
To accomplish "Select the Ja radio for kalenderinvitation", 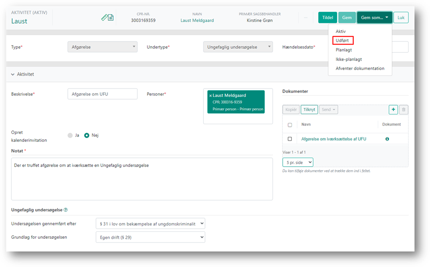I will click(70, 135).
